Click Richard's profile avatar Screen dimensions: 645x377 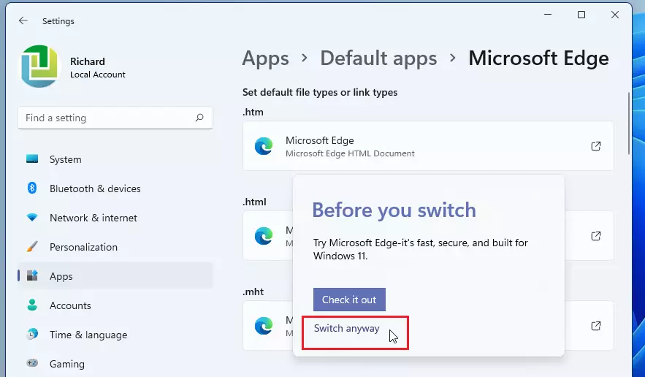pyautogui.click(x=39, y=66)
